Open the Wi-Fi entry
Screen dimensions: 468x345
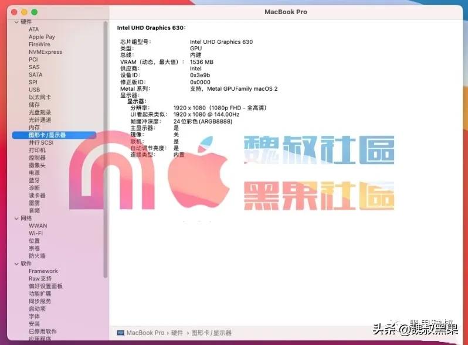click(x=36, y=233)
